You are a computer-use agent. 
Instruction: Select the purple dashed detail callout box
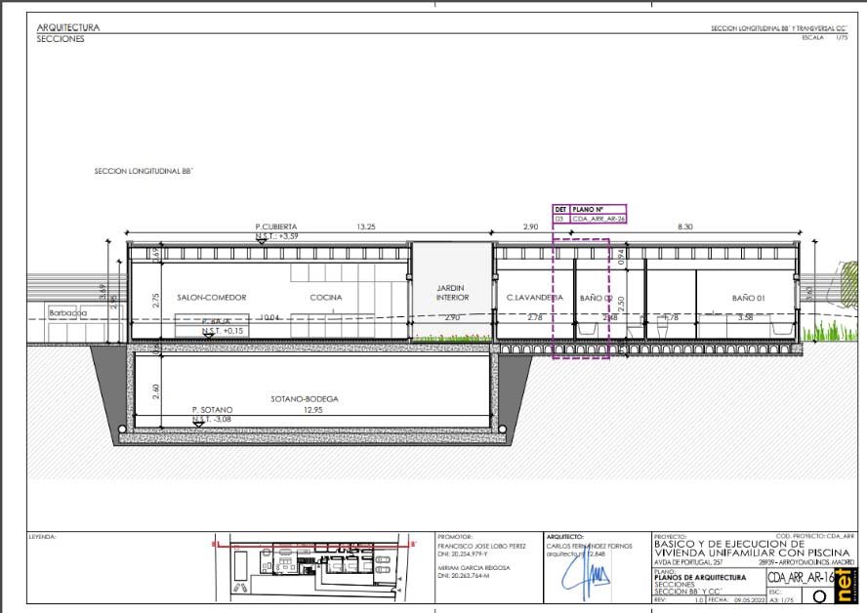[581, 298]
